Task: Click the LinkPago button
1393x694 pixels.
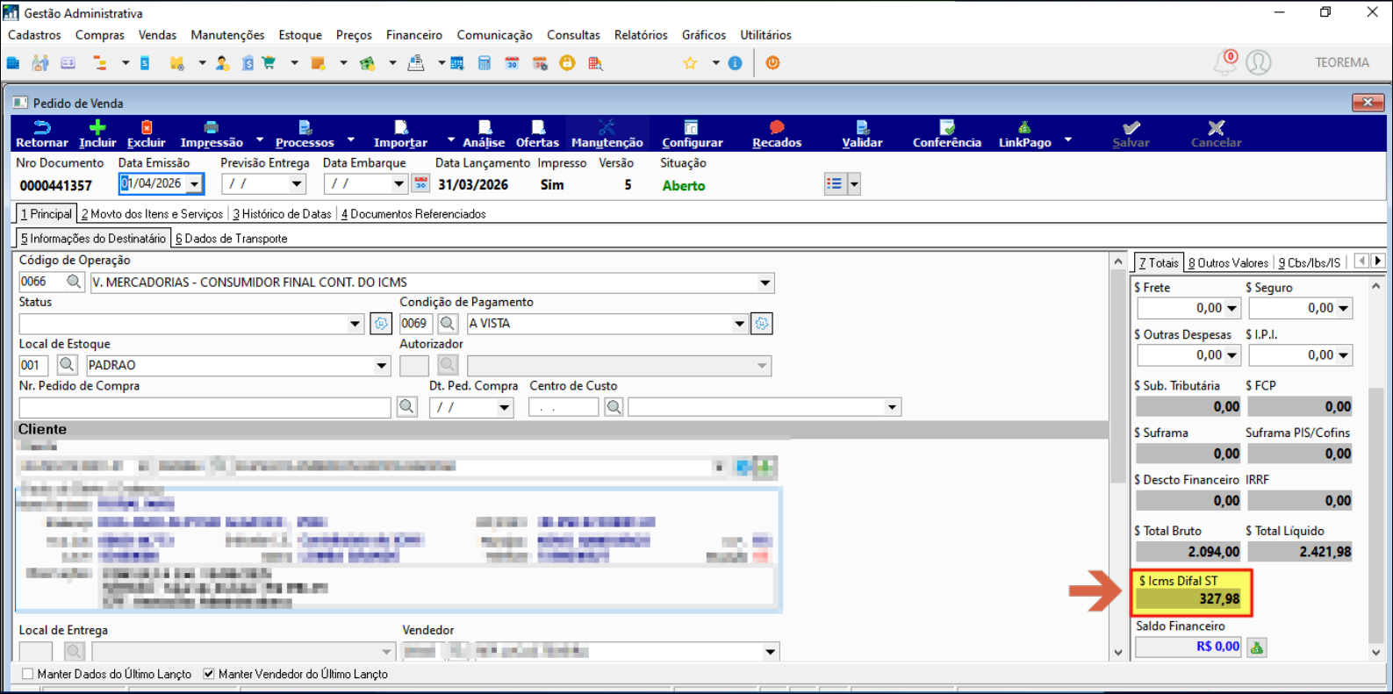Action: pos(1024,134)
